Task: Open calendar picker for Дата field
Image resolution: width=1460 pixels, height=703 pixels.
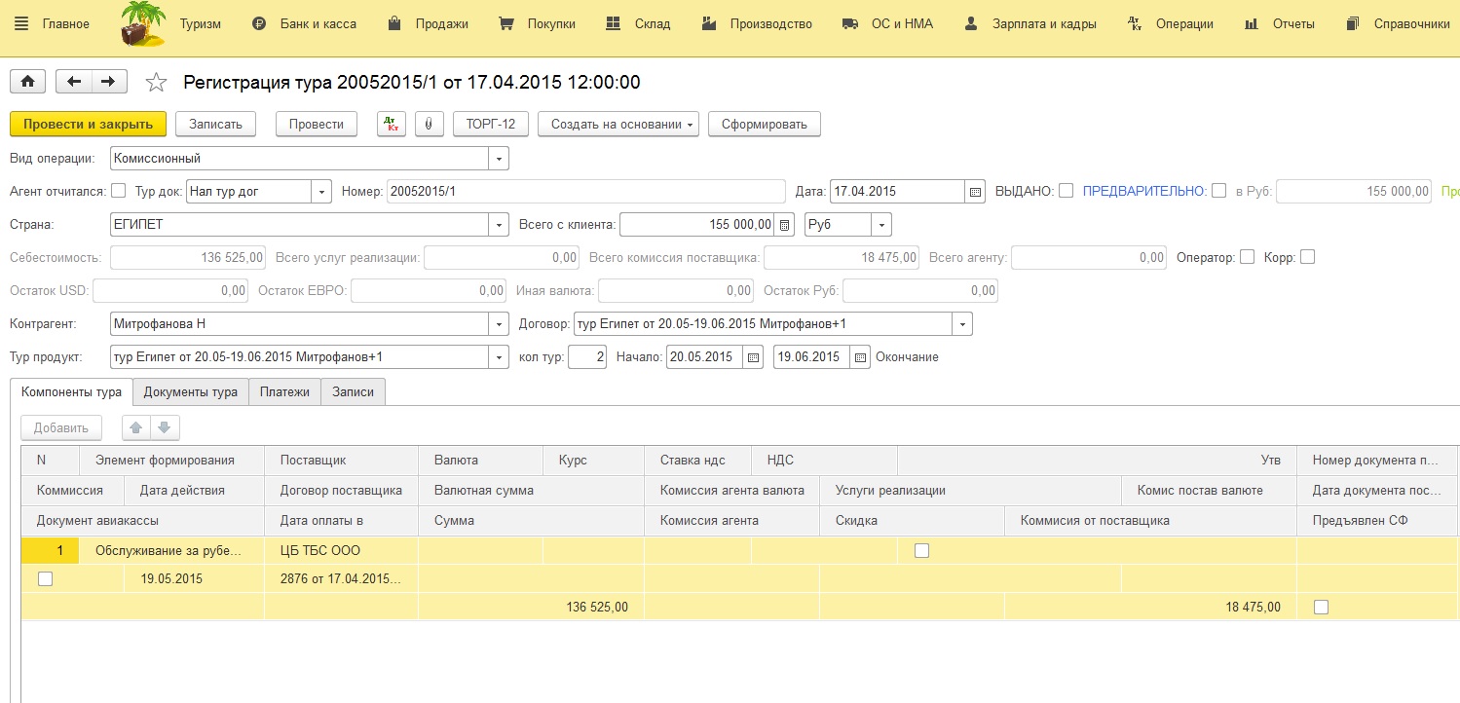Action: click(x=975, y=192)
